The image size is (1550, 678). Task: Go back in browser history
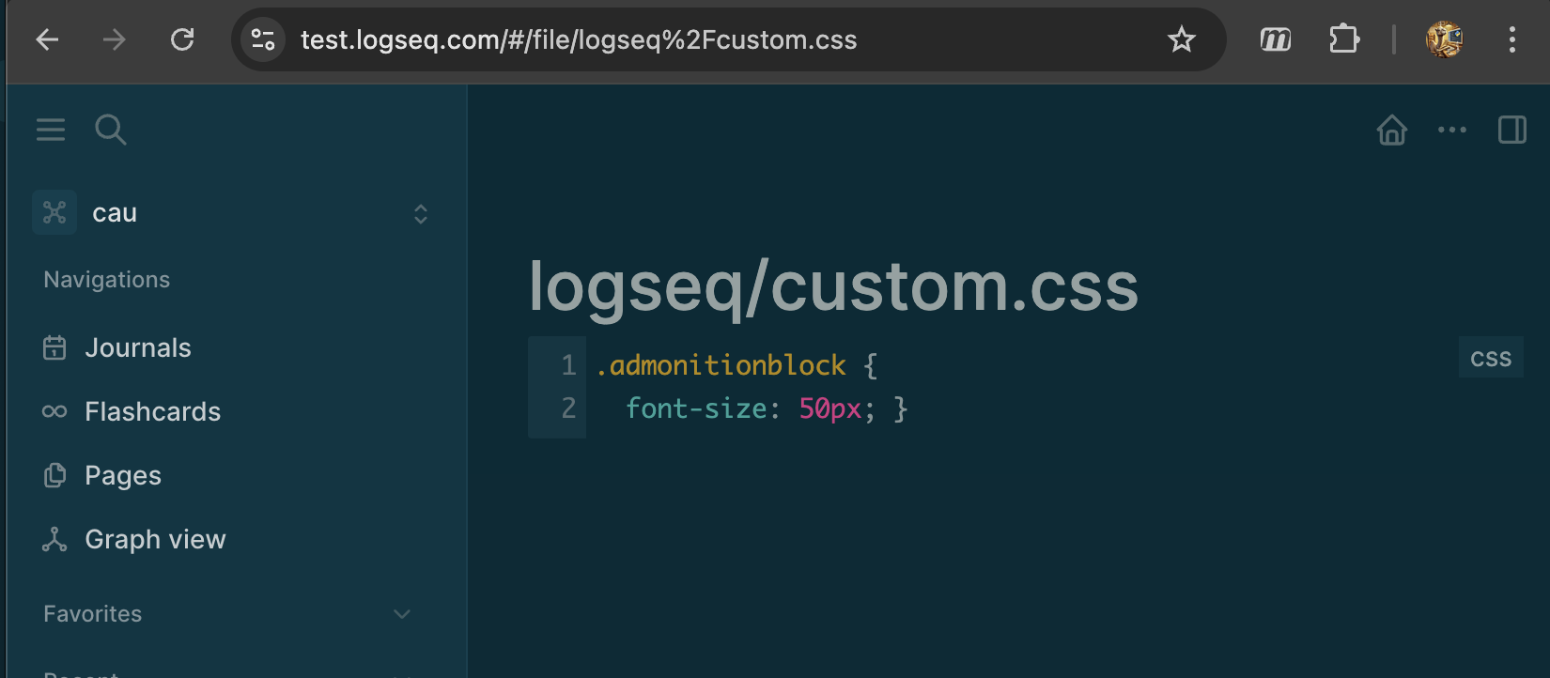(x=47, y=39)
